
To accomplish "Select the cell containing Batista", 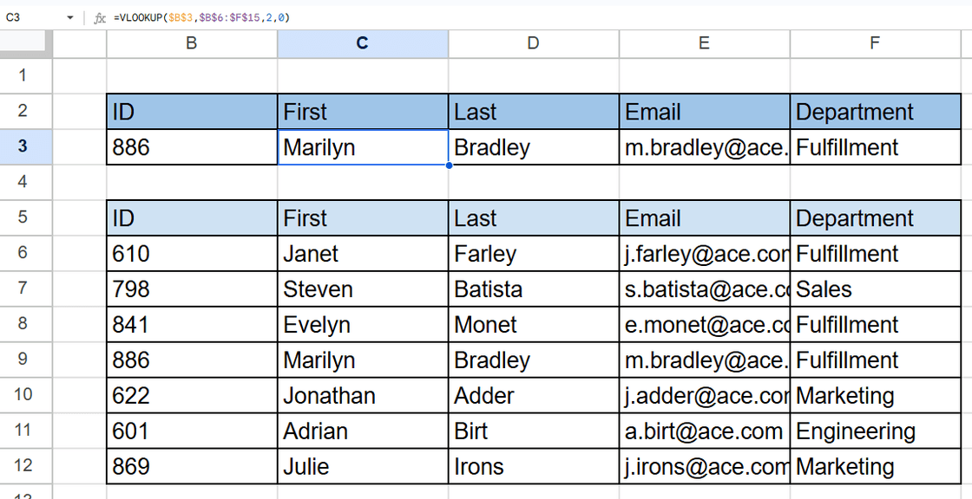I will pyautogui.click(x=533, y=289).
